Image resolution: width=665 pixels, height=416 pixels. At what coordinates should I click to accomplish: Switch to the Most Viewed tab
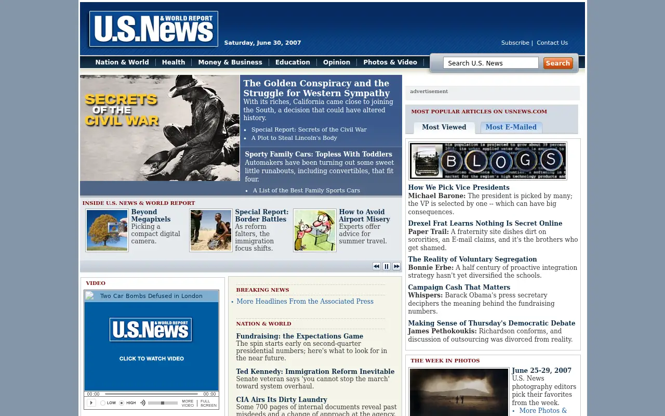[x=444, y=127]
